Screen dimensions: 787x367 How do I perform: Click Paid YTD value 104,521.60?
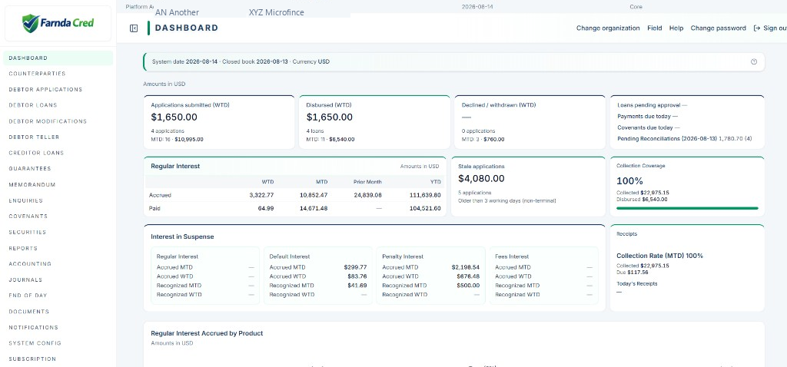pyautogui.click(x=425, y=208)
